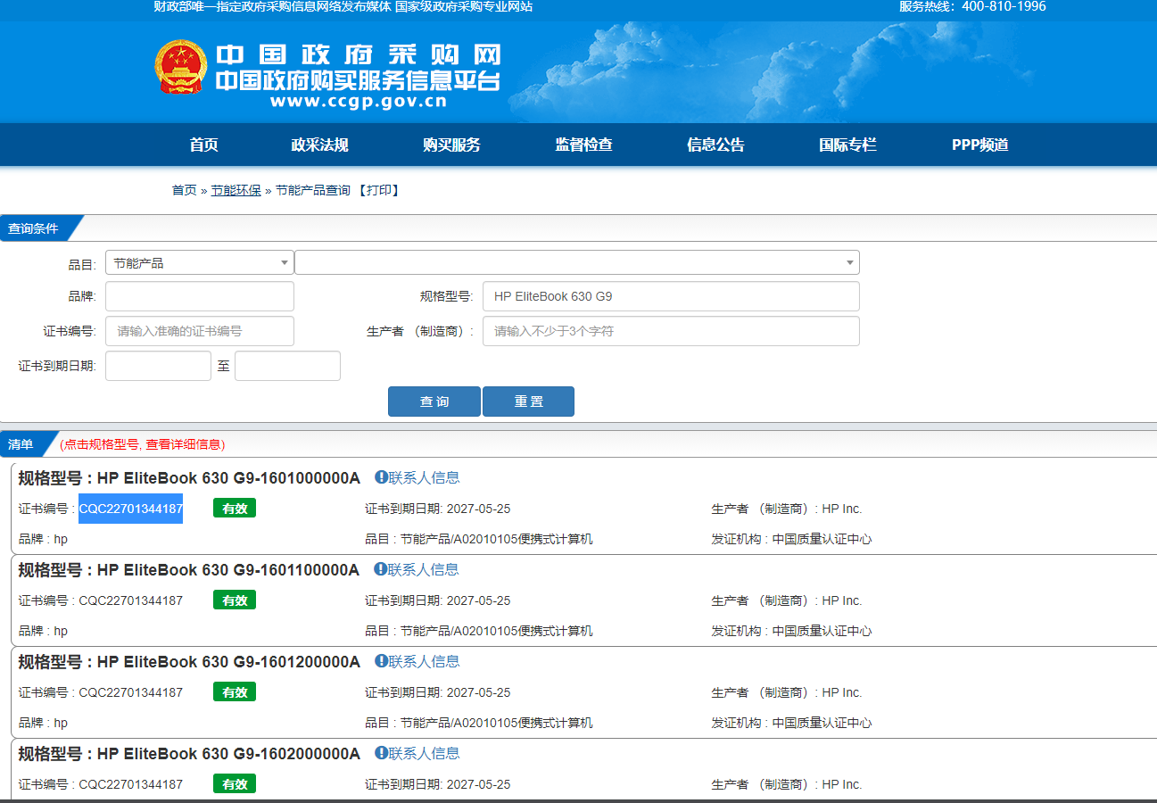
Task: Click service hotline 400-810-1996 text
Action: tap(1003, 6)
